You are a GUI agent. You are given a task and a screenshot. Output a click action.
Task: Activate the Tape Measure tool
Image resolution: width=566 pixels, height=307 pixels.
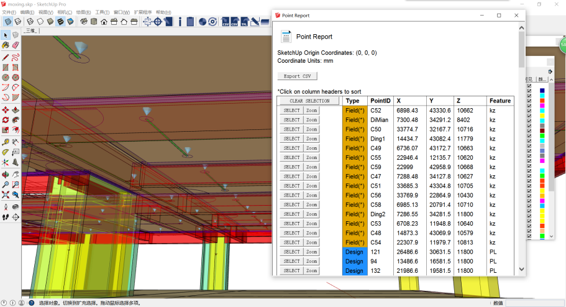(6, 141)
